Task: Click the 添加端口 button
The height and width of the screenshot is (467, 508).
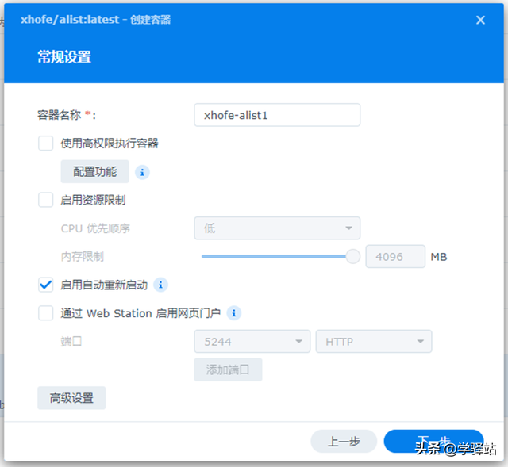Action: tap(228, 369)
